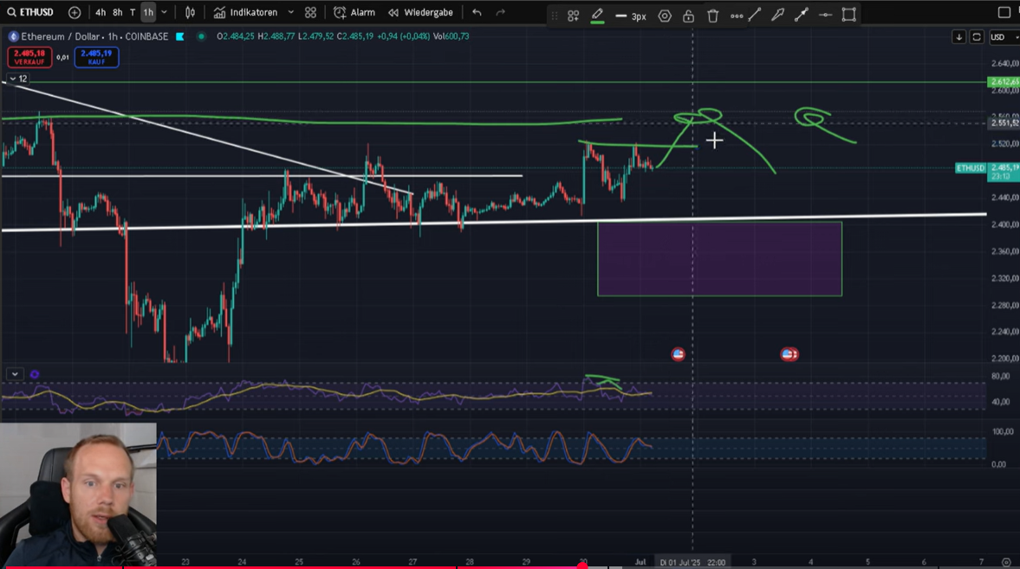Open the more options three-dot menu

[737, 16]
